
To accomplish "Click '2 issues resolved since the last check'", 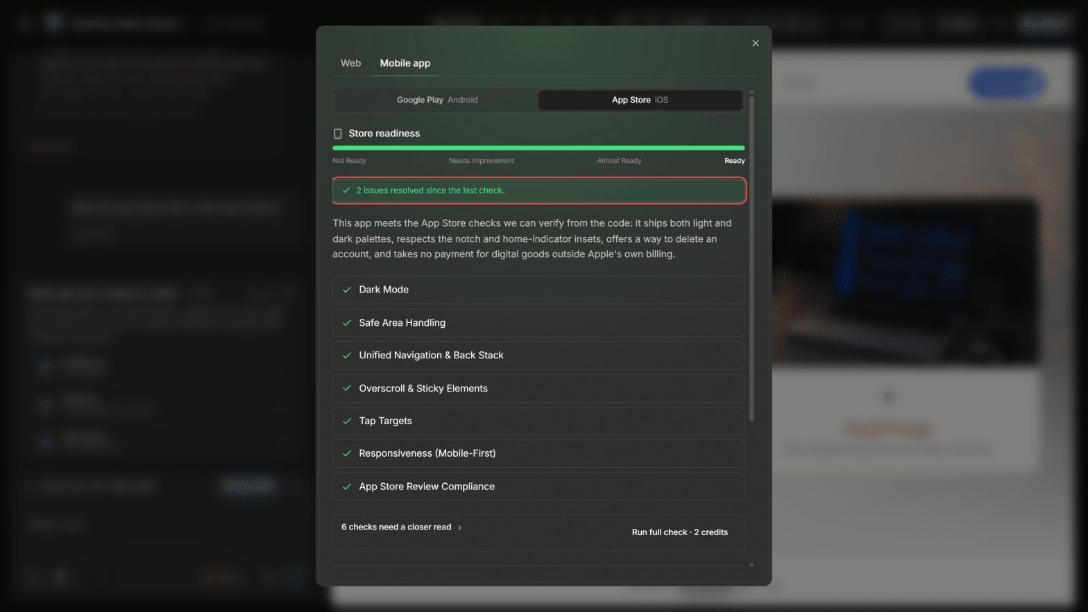I will [430, 191].
